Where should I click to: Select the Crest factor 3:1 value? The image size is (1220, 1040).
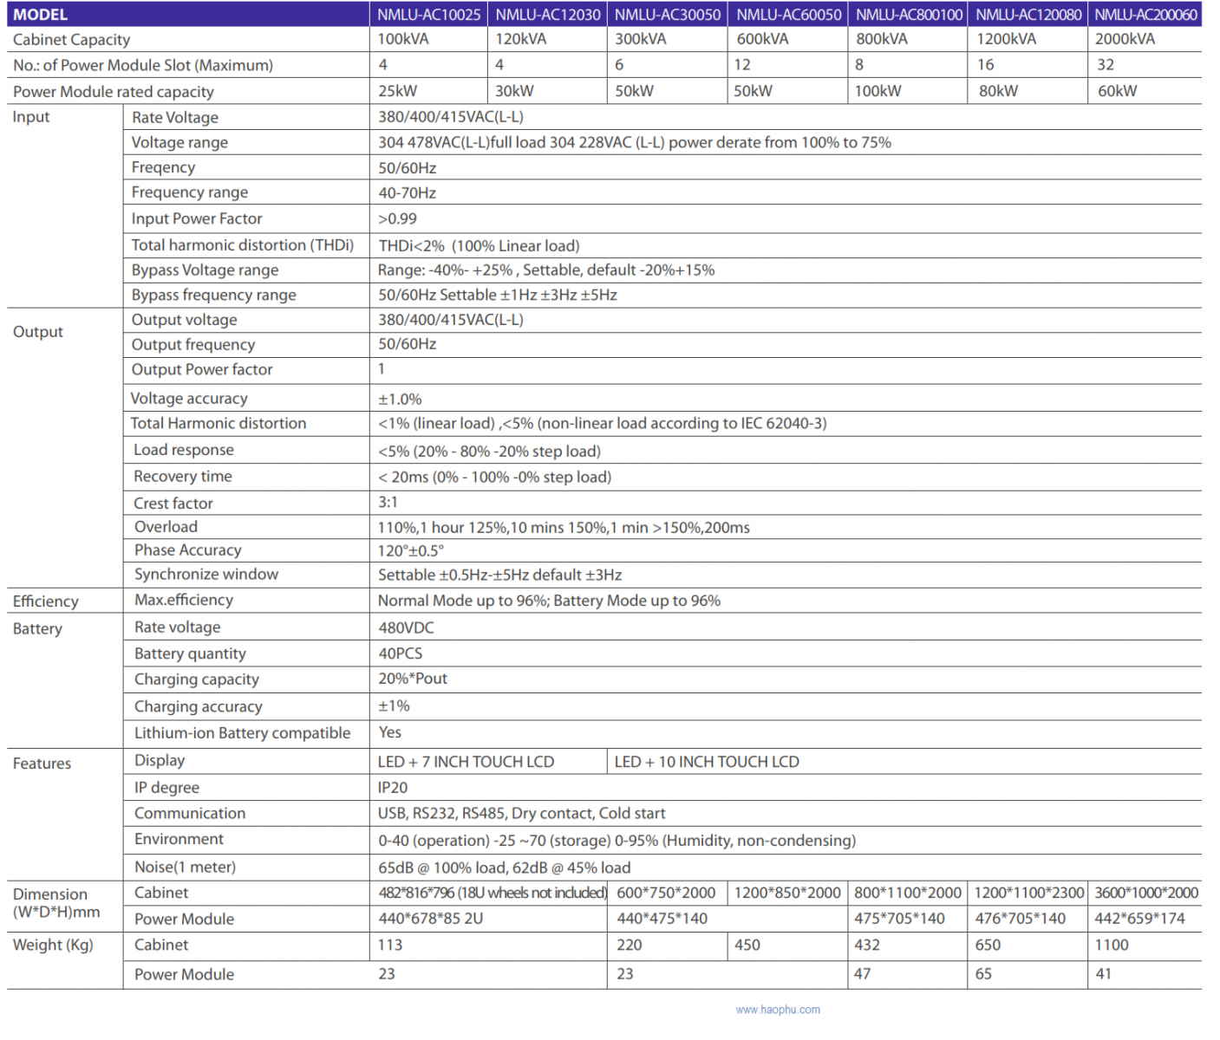pos(388,503)
